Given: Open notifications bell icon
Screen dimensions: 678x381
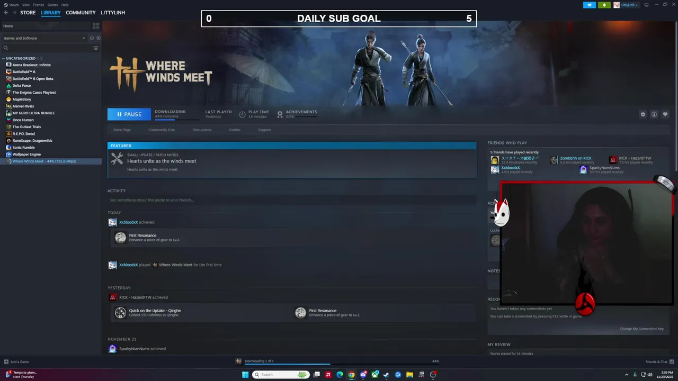Looking at the screenshot, I should point(604,5).
